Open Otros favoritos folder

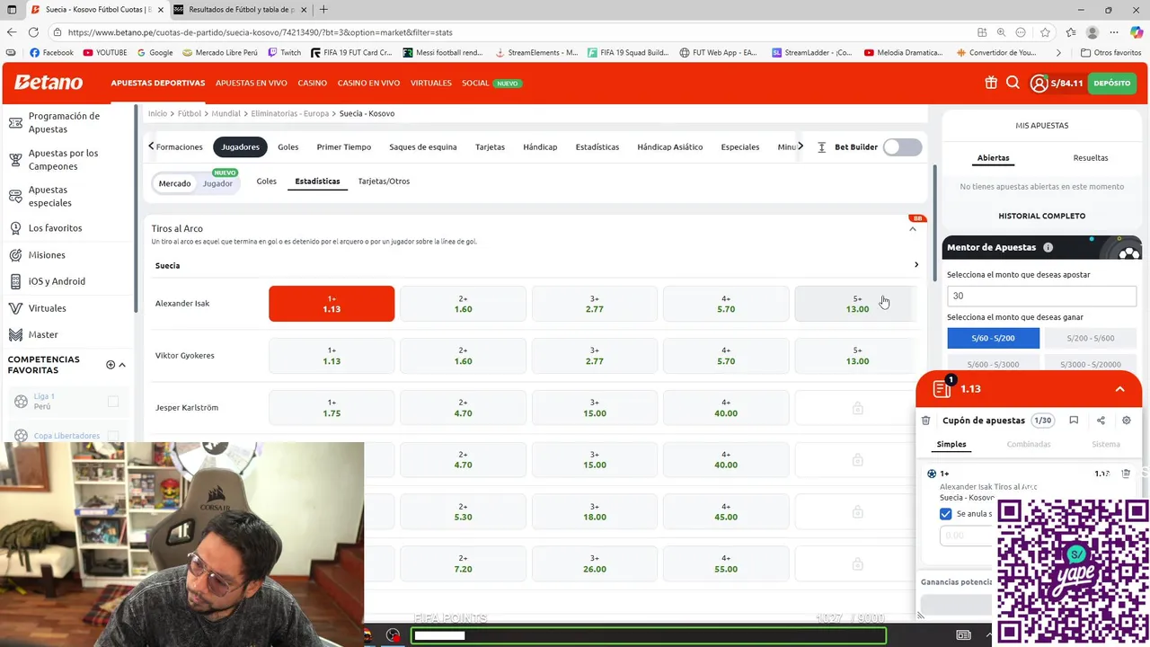coord(1110,53)
